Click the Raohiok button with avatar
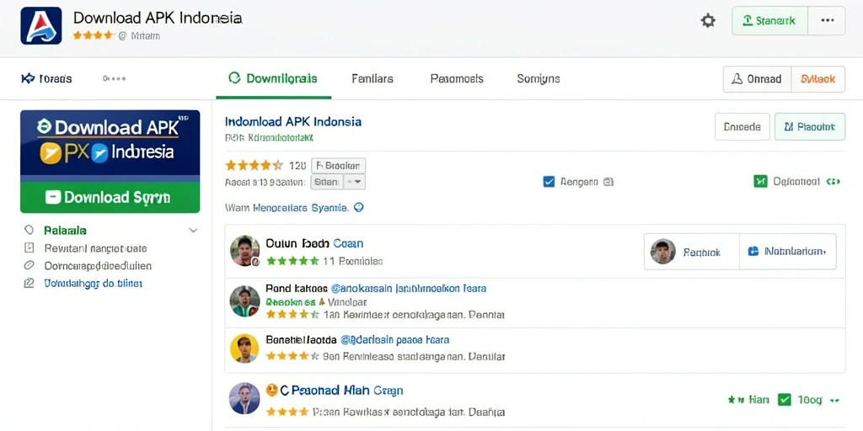Image resolution: width=863 pixels, height=431 pixels. tap(691, 252)
